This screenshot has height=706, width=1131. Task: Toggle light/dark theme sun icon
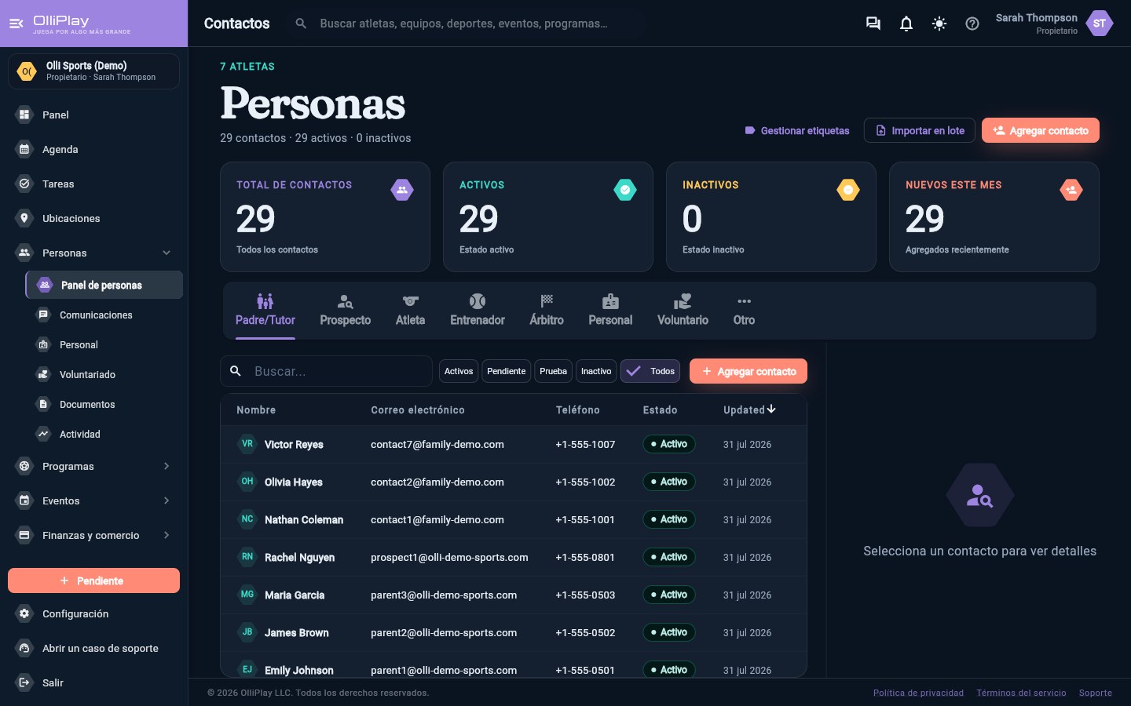click(x=939, y=24)
